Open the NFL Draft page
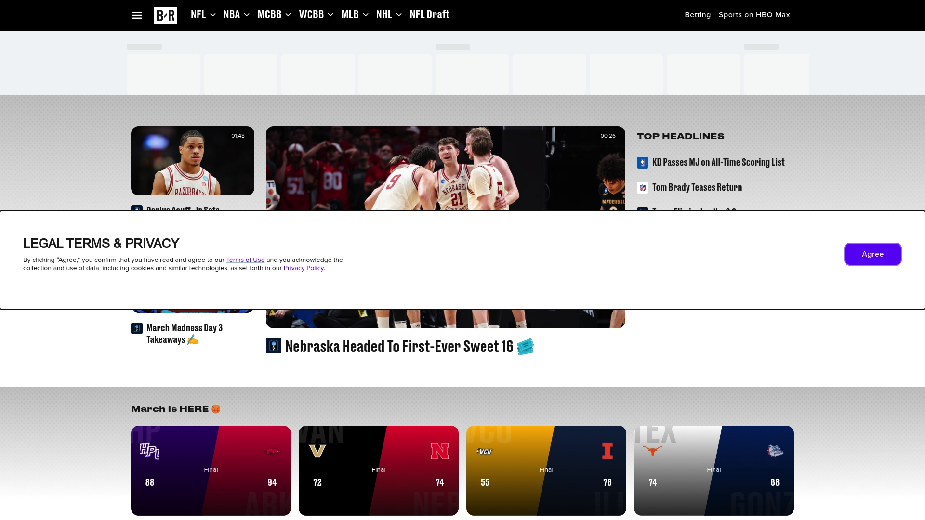This screenshot has width=925, height=520. tap(429, 15)
